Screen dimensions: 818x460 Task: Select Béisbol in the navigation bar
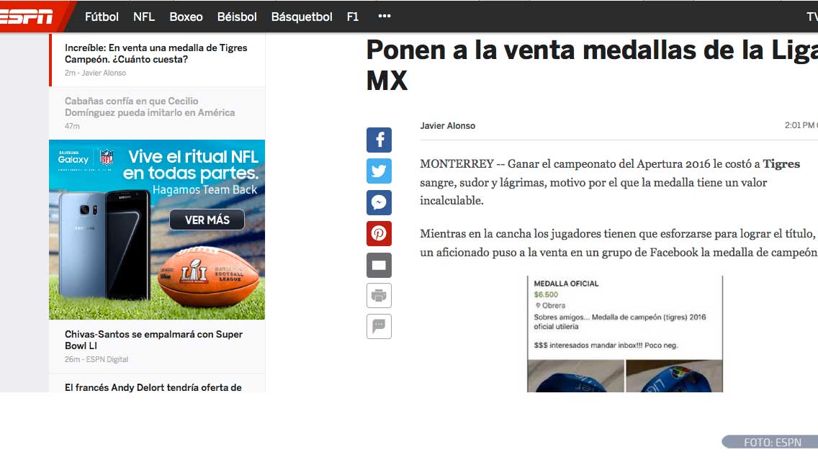click(237, 17)
